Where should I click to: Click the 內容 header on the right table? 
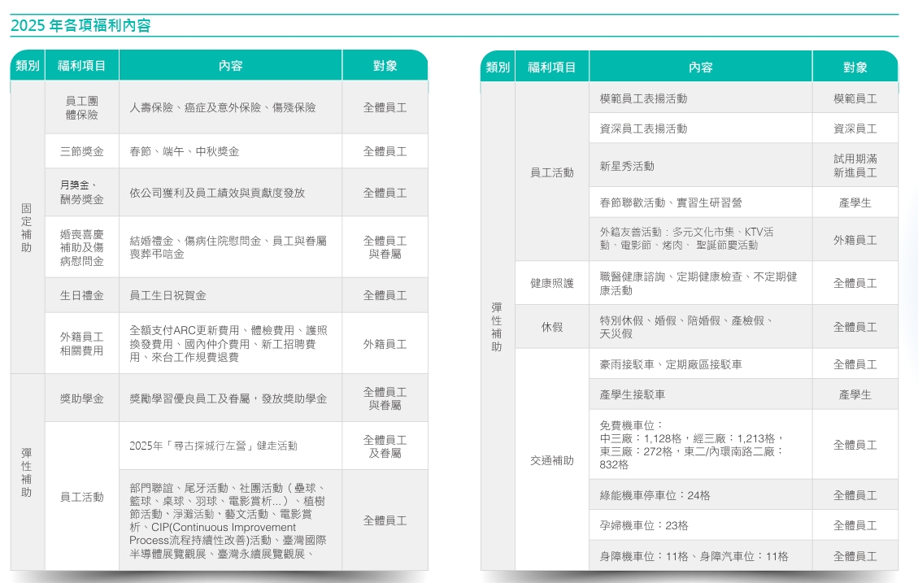point(701,65)
